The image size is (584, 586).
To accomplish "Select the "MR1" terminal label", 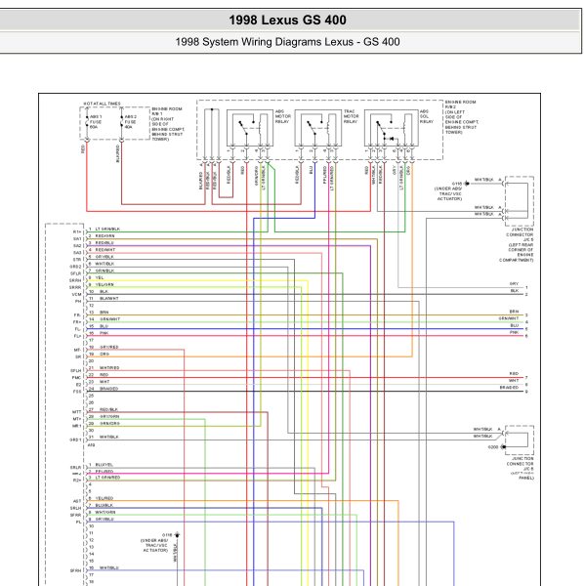I will [76, 426].
